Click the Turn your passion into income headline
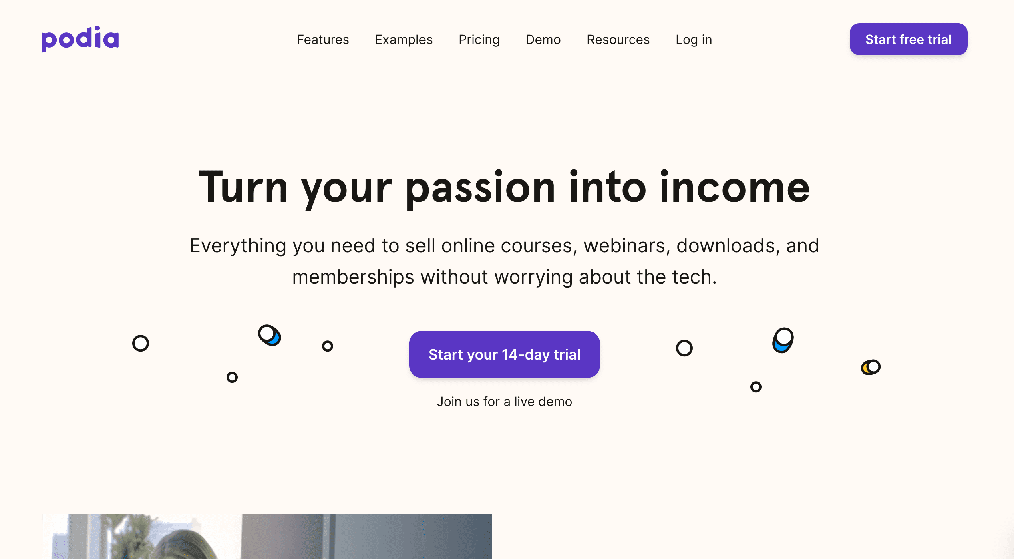 [505, 187]
